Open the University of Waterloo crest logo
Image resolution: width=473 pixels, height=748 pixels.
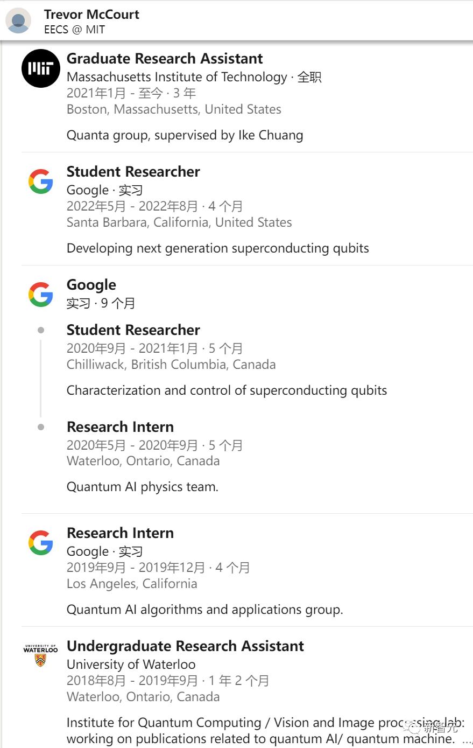(x=41, y=655)
